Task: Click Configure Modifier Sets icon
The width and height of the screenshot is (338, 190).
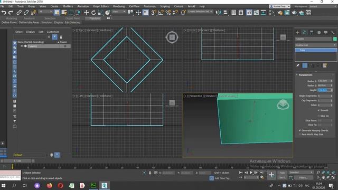Action: click(325, 65)
